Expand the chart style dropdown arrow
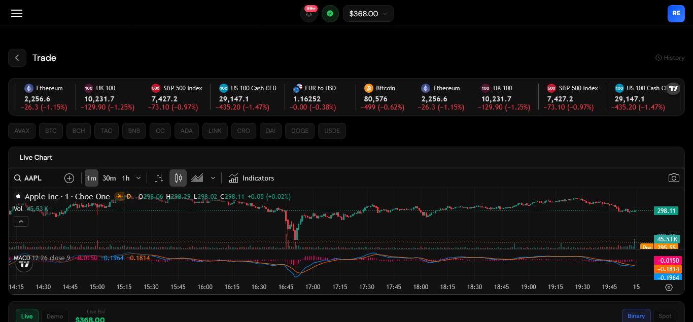693x322 pixels. pyautogui.click(x=213, y=178)
